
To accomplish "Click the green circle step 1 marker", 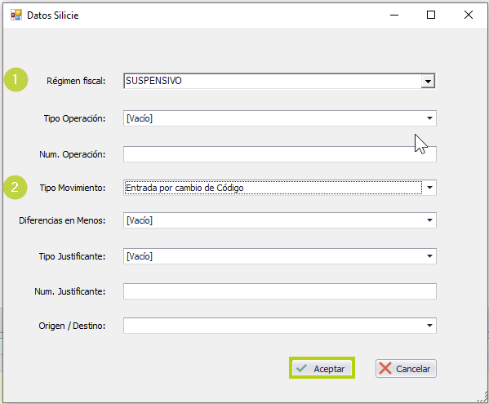I will [x=16, y=80].
